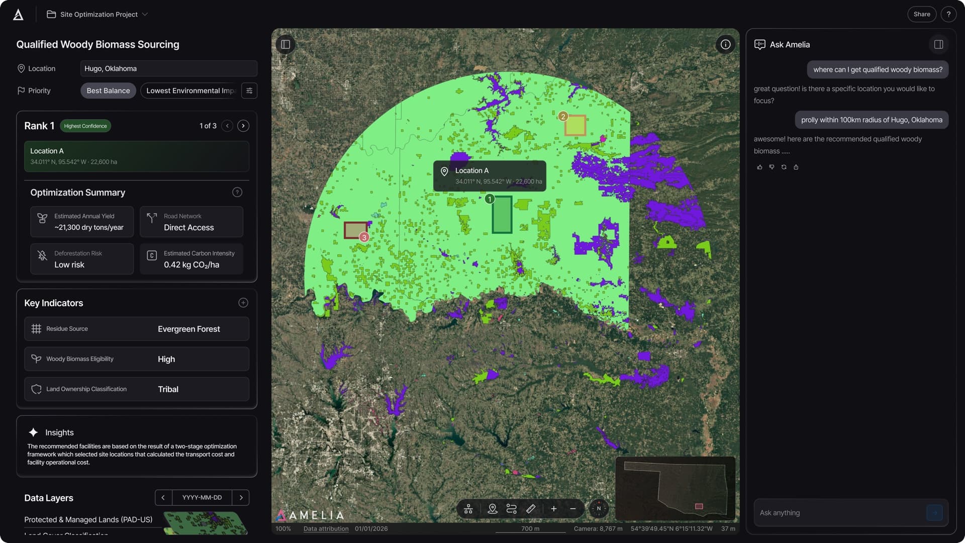Expand the Site Optimization Project dropdown

pos(145,14)
